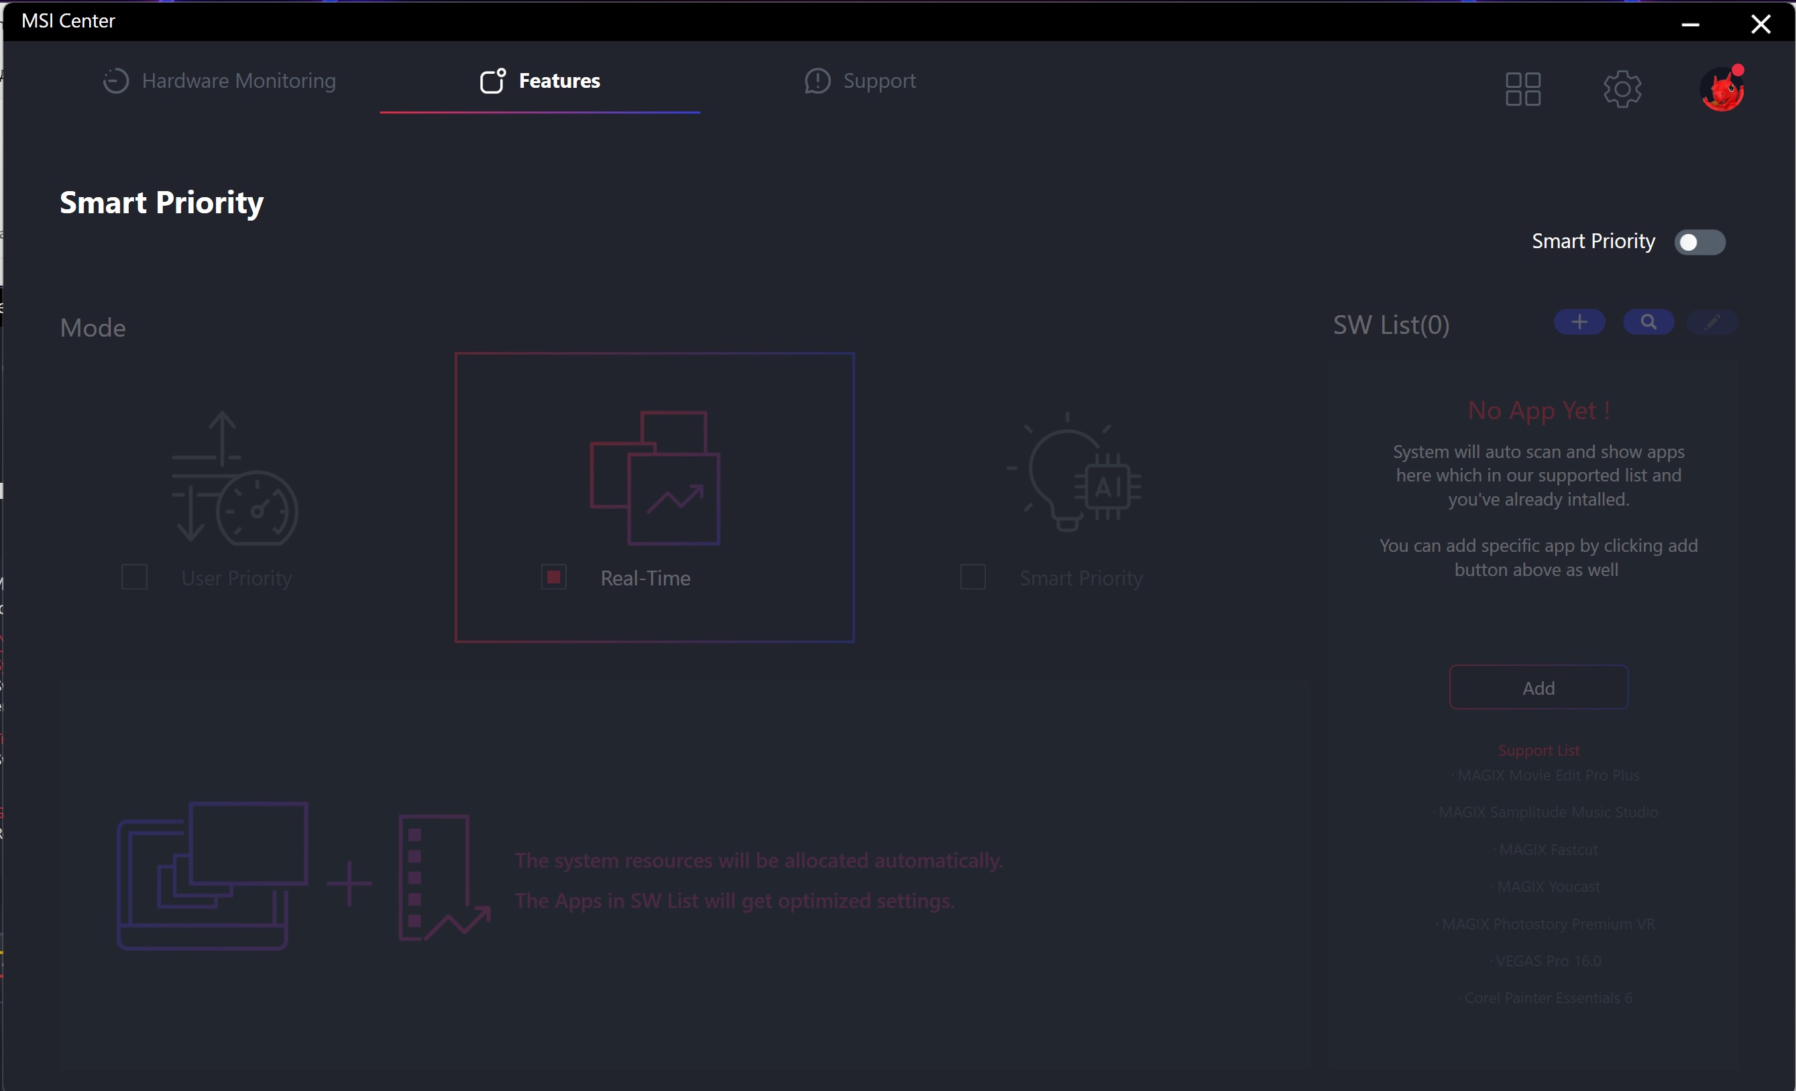Click the film strip chart illustration icon
The width and height of the screenshot is (1796, 1091).
[x=444, y=878]
